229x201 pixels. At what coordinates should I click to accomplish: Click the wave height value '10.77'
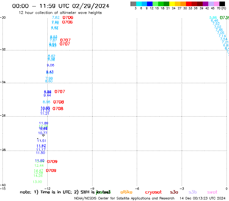click(x=43, y=133)
